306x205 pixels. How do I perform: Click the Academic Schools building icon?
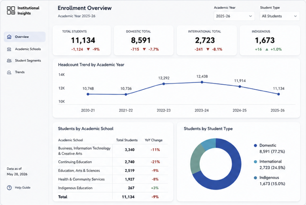pyautogui.click(x=9, y=49)
